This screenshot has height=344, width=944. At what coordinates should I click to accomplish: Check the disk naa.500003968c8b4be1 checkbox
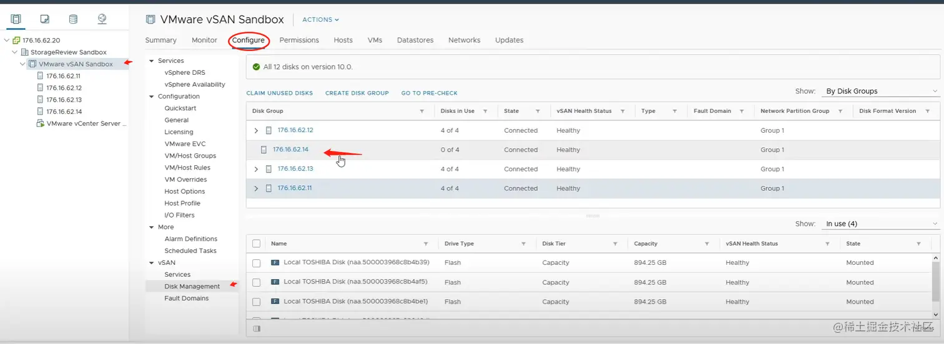click(256, 302)
